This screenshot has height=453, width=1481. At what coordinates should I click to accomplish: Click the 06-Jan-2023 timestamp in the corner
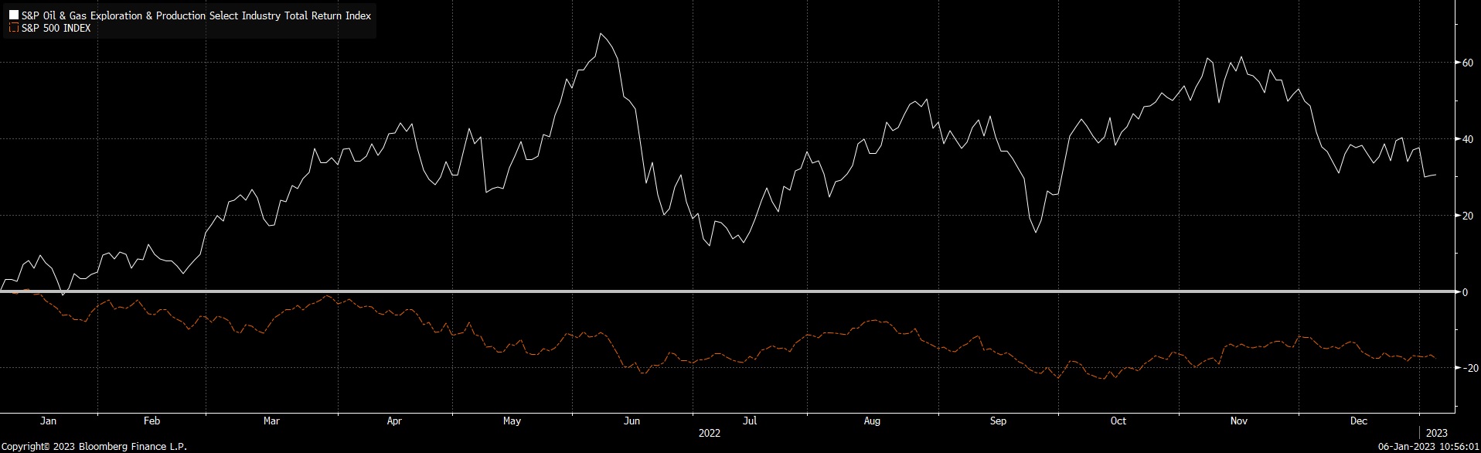point(1429,447)
